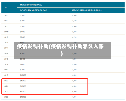The image size is (126, 101).
Task: Select the $10,000 amount in the 2020 row
Action: click(x=23, y=81)
